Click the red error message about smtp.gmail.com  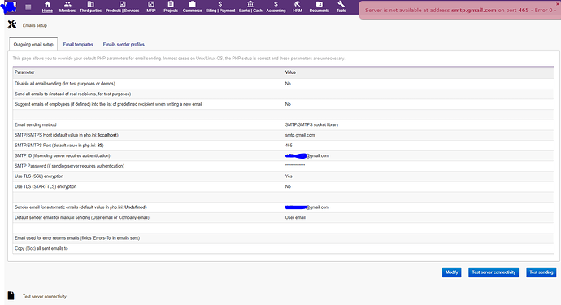click(x=459, y=11)
